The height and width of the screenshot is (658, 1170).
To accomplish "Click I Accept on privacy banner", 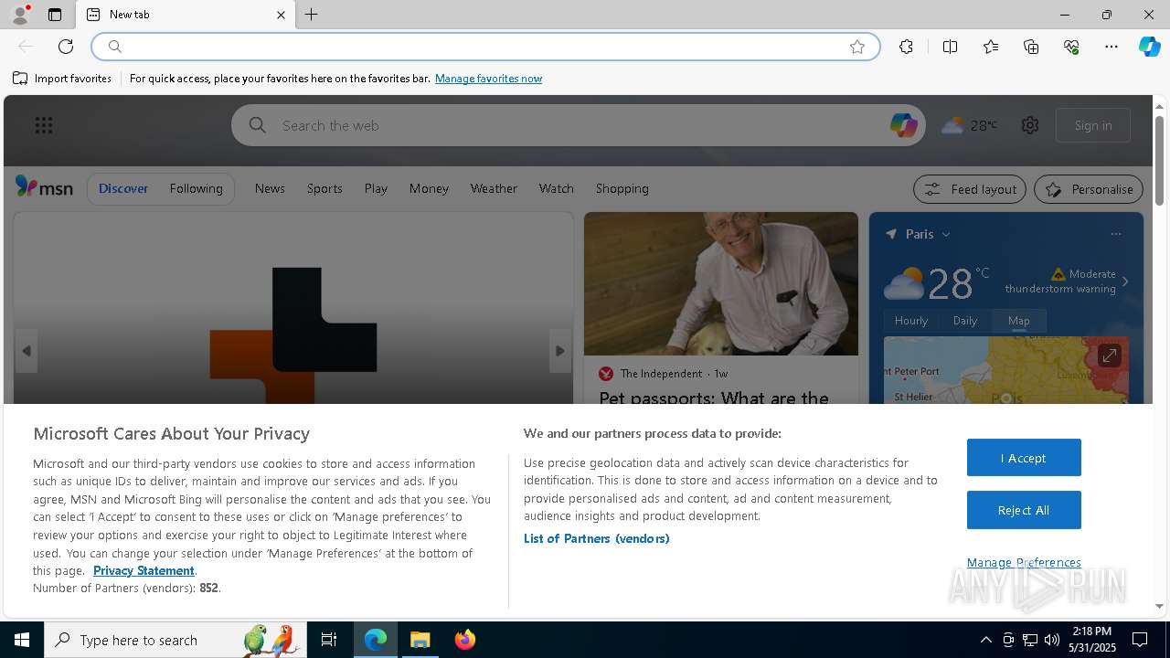I will click(x=1024, y=458).
